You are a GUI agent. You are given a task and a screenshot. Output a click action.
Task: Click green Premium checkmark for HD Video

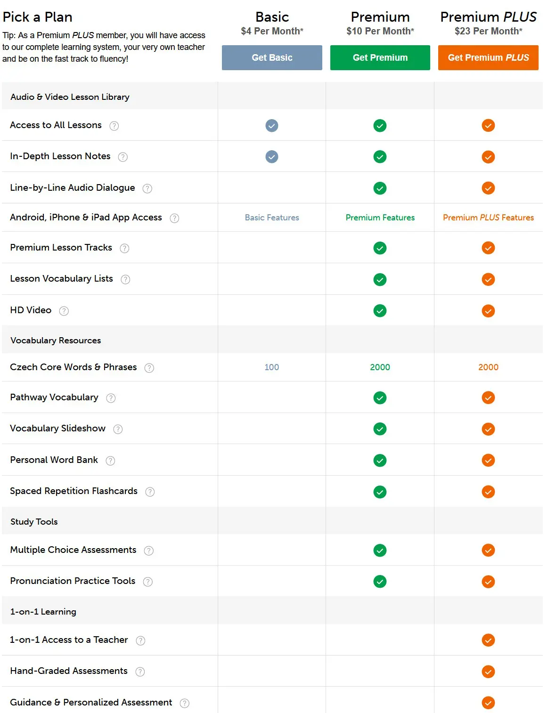point(380,311)
